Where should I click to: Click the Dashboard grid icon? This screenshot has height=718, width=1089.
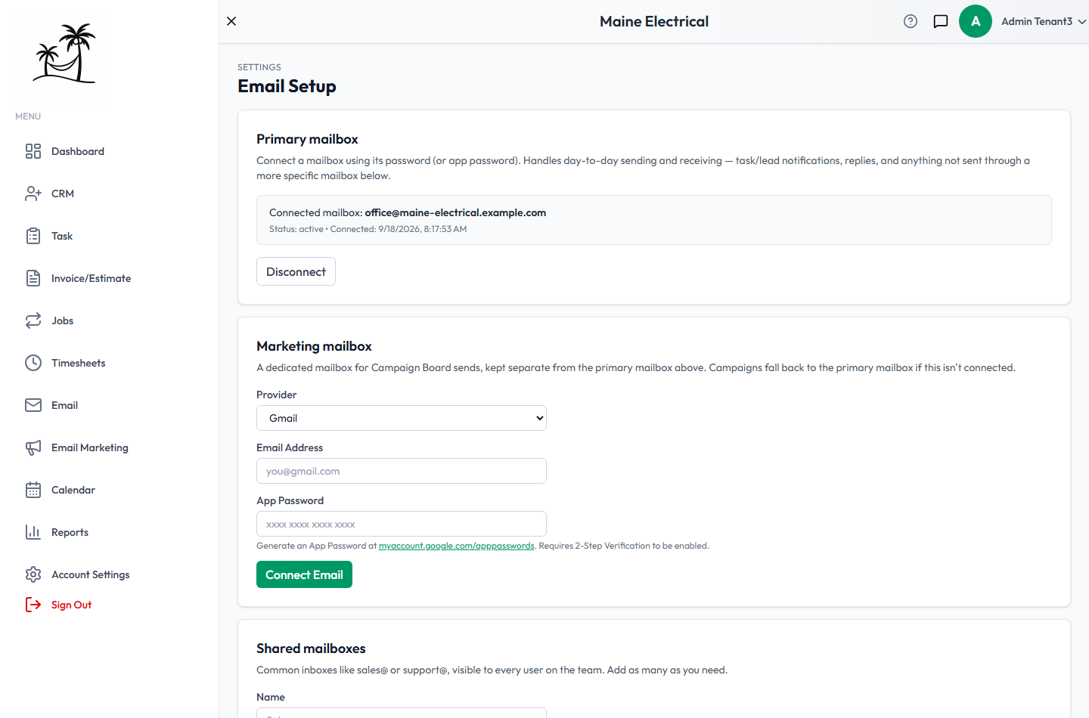(33, 151)
